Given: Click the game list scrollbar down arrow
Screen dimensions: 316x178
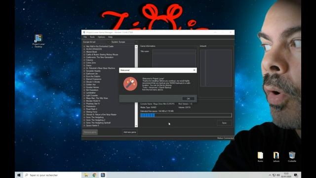Looking at the screenshot, I should [136, 126].
